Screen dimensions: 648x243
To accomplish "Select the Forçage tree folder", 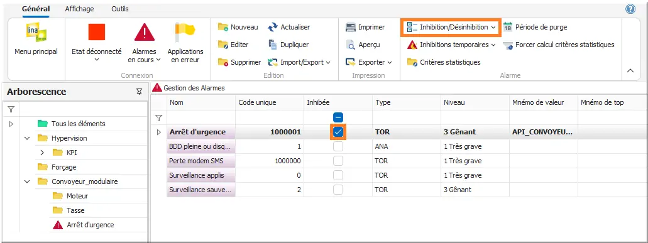I will 63,167.
